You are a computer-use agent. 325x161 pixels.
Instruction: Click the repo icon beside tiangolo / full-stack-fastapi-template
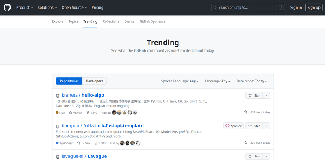tap(58, 127)
